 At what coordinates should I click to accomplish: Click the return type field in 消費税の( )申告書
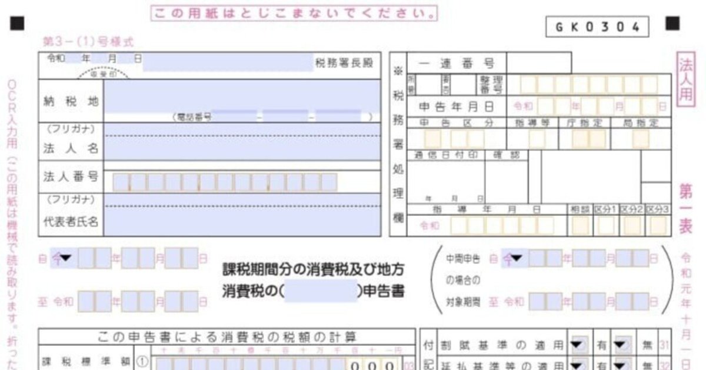(321, 291)
